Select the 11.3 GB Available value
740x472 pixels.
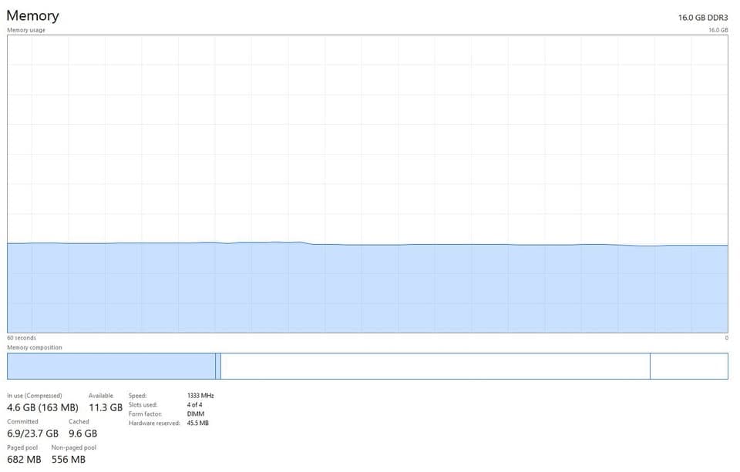pos(105,407)
